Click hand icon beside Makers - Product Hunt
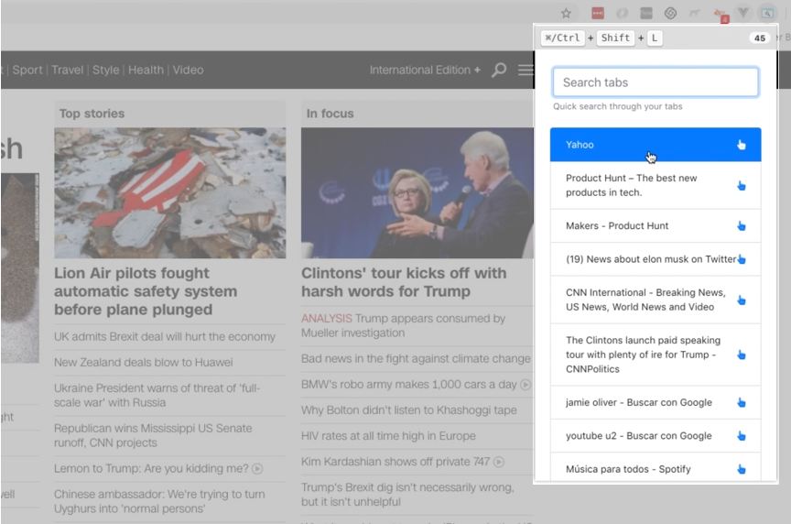 (741, 225)
